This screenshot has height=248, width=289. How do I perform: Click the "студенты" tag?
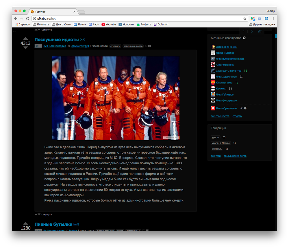click(x=115, y=46)
